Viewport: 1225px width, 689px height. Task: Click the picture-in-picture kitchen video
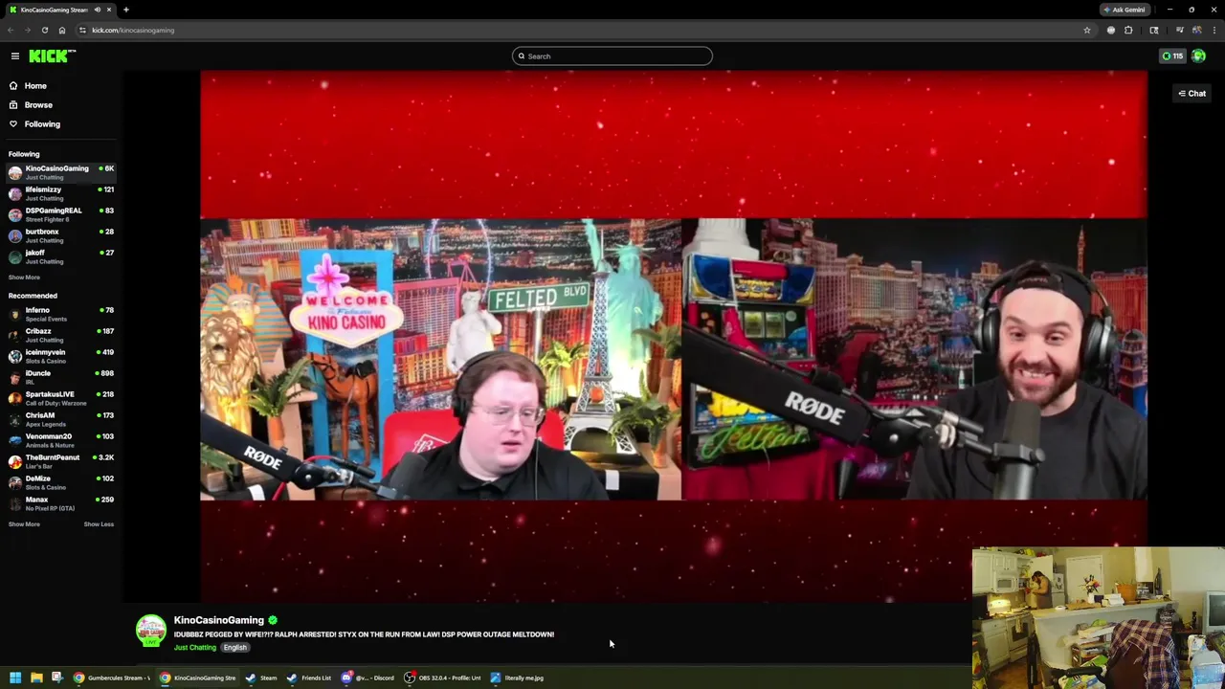tap(1098, 617)
